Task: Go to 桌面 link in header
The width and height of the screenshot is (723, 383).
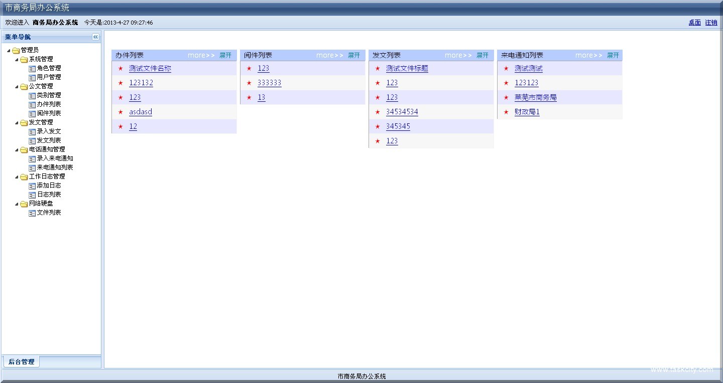Action: 694,23
